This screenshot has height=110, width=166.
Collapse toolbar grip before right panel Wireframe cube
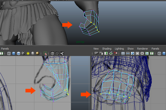coord(155,53)
